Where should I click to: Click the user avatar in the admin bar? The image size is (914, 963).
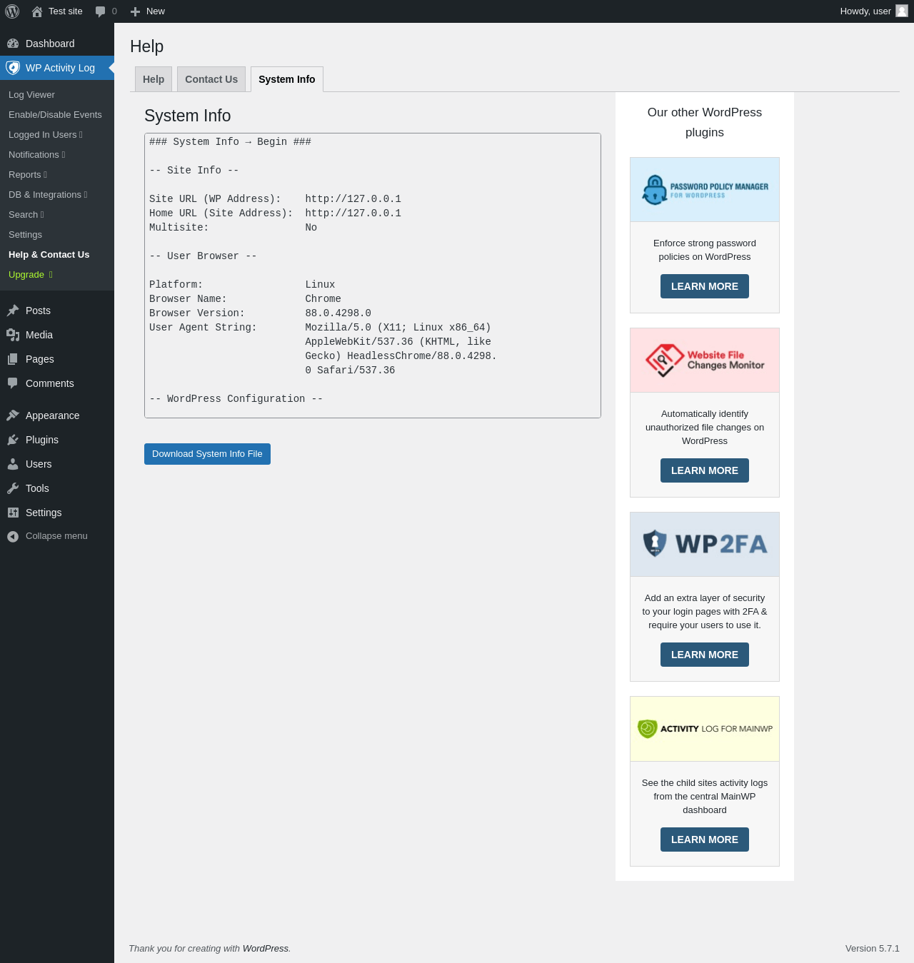(902, 11)
